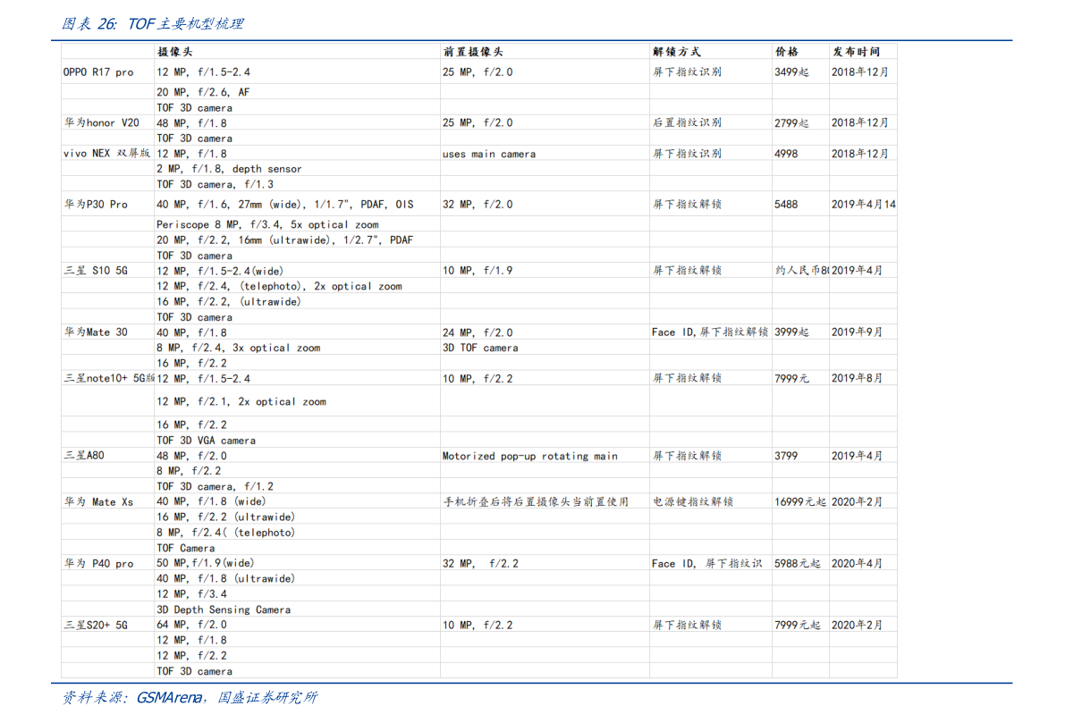Select the vivo NEX 双屏版 cell
The width and height of the screenshot is (1065, 723).
106,154
